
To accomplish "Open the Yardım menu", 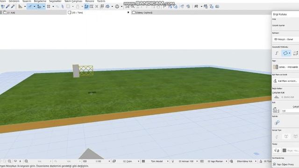I will pyautogui.click(x=101, y=1).
